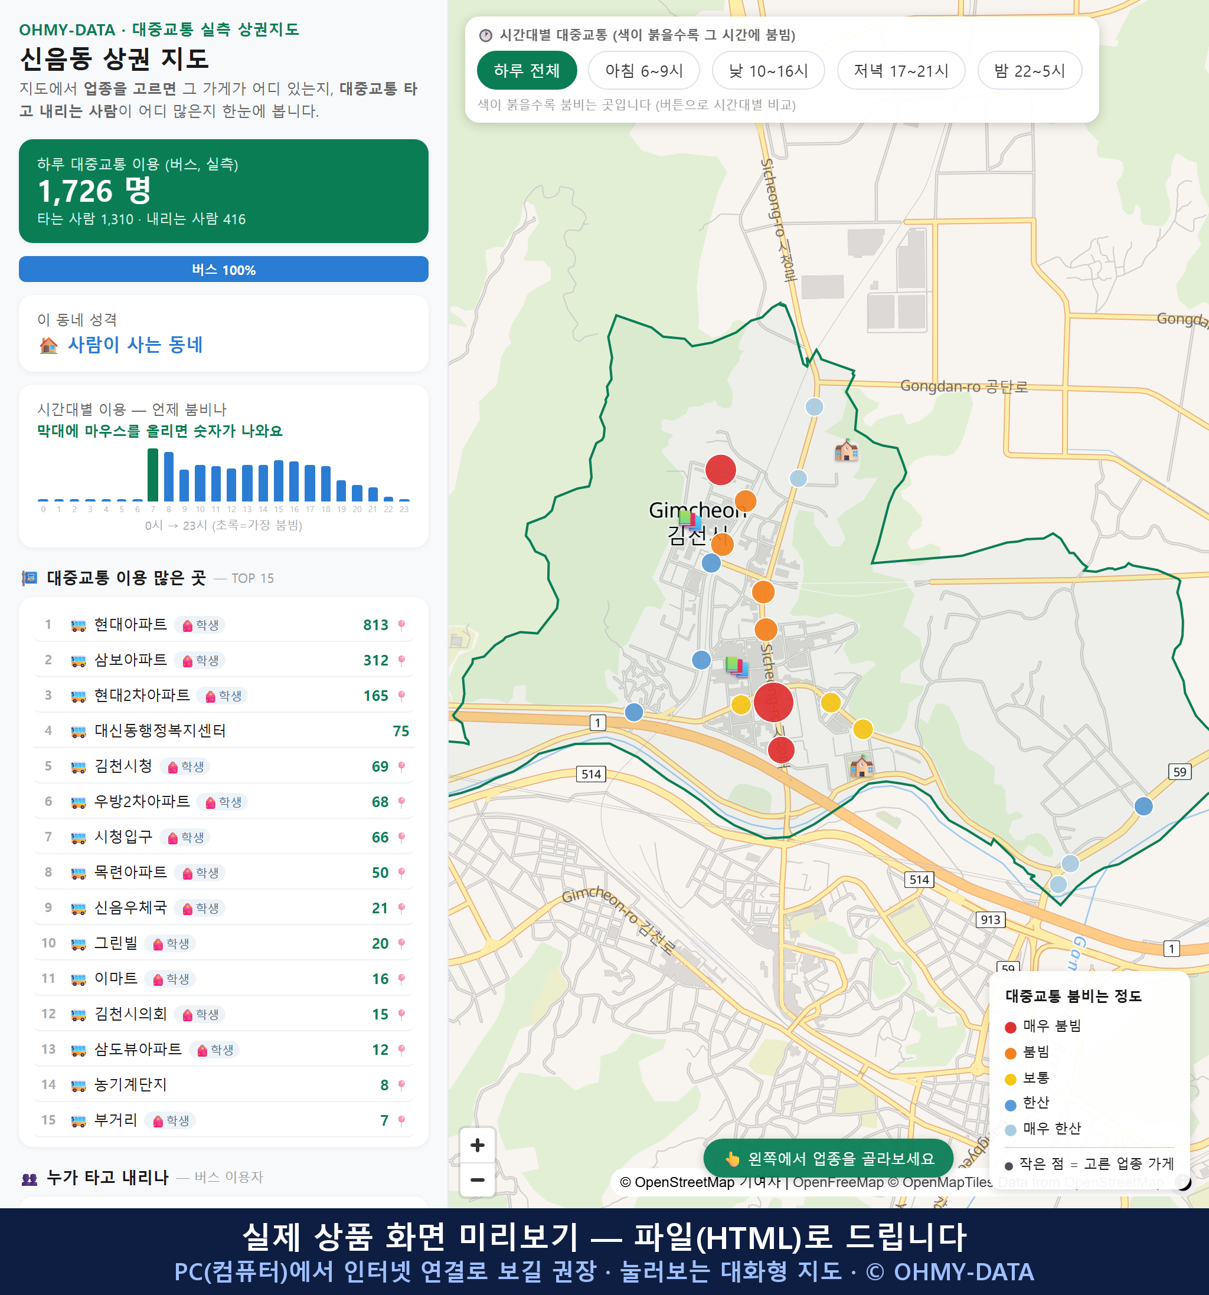Click the pin icon on 신음우체국 row
This screenshot has width=1209, height=1295.
tap(401, 908)
